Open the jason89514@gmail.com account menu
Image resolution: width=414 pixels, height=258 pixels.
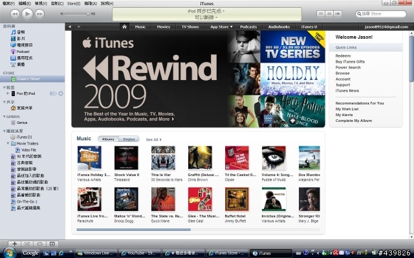point(386,26)
